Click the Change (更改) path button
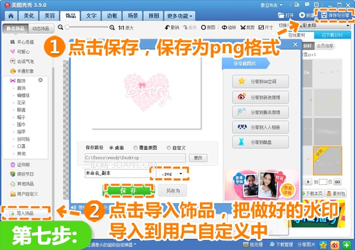Viewport: 355px width, 250px height. click(x=197, y=158)
